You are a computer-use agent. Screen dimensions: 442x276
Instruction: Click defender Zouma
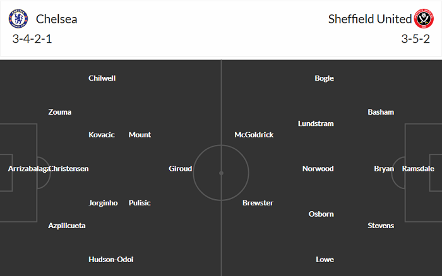click(x=60, y=112)
